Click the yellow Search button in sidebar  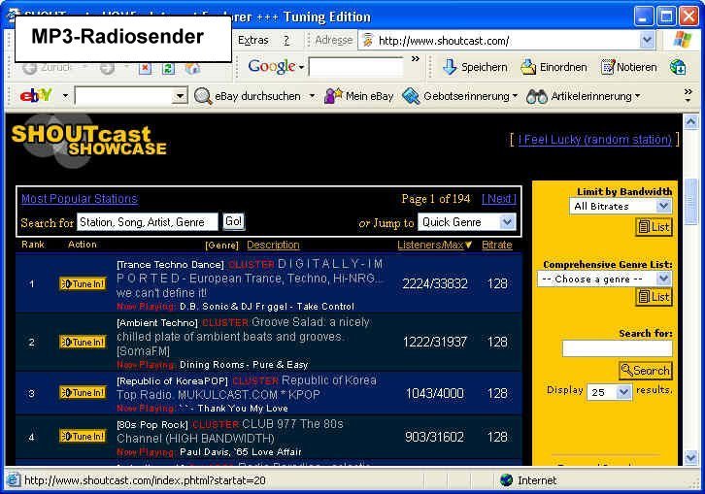(x=645, y=371)
